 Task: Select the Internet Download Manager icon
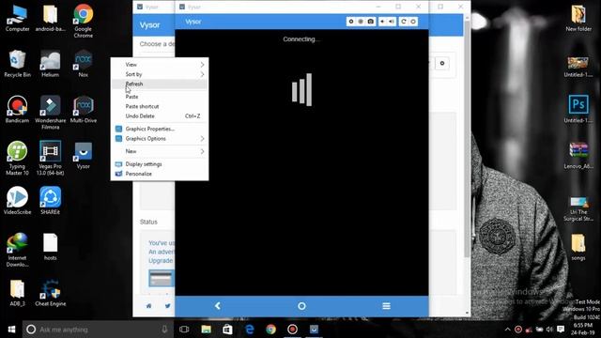(x=17, y=250)
